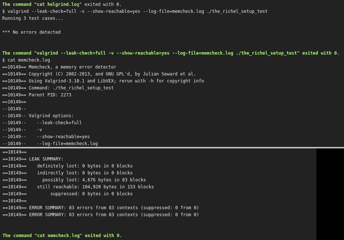Click the 'Memcheck, a memory error detector' line

(x=59, y=67)
